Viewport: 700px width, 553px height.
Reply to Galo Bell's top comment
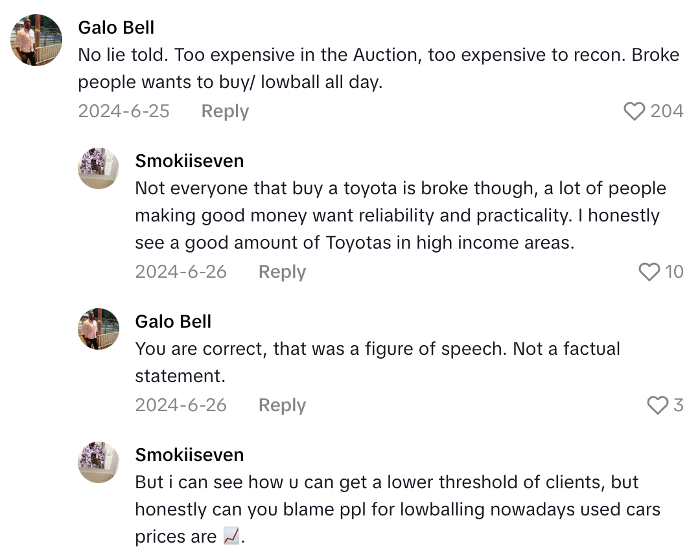224,111
